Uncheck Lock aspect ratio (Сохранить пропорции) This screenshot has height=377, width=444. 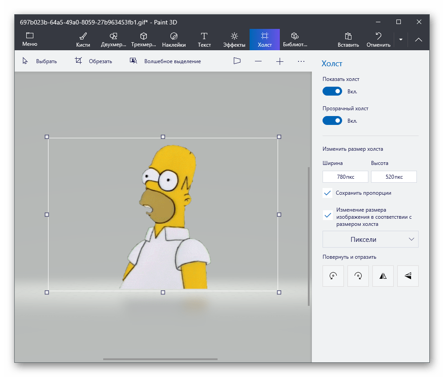[328, 193]
